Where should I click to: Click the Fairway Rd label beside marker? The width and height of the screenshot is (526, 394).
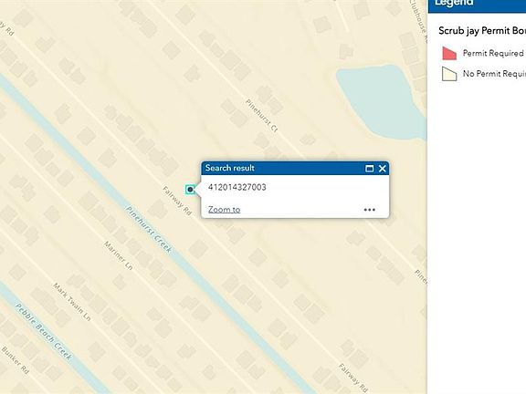tap(177, 201)
